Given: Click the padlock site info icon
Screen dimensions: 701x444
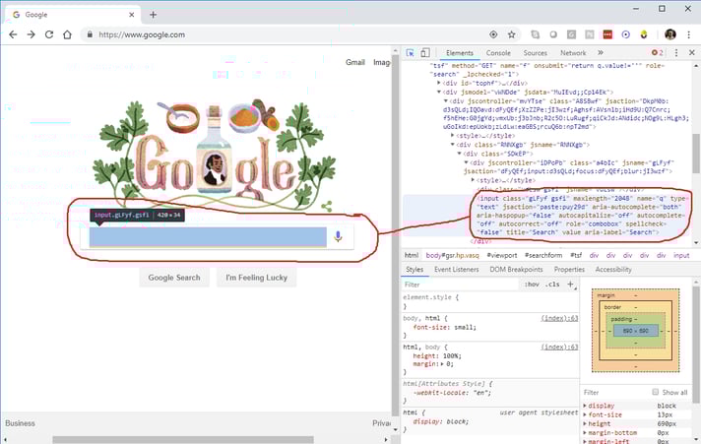Looking at the screenshot, I should pos(90,34).
